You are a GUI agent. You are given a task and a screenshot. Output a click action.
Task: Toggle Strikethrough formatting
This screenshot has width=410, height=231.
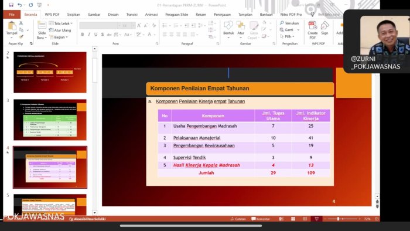pos(109,34)
